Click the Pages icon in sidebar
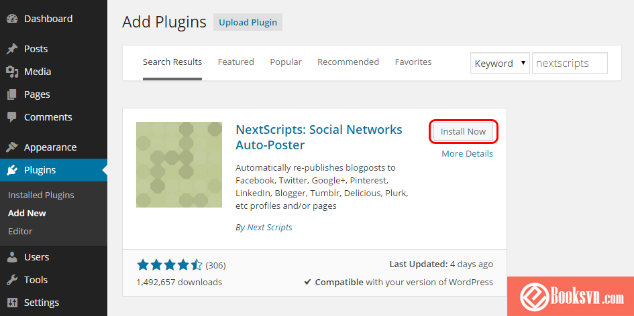The width and height of the screenshot is (634, 316). [13, 94]
